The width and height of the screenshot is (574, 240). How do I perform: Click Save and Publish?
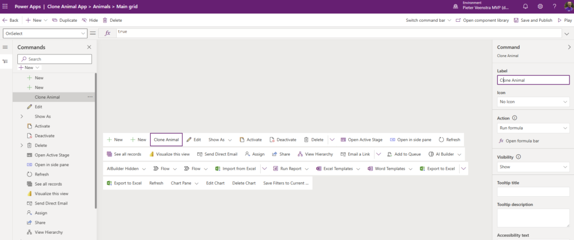pos(533,20)
